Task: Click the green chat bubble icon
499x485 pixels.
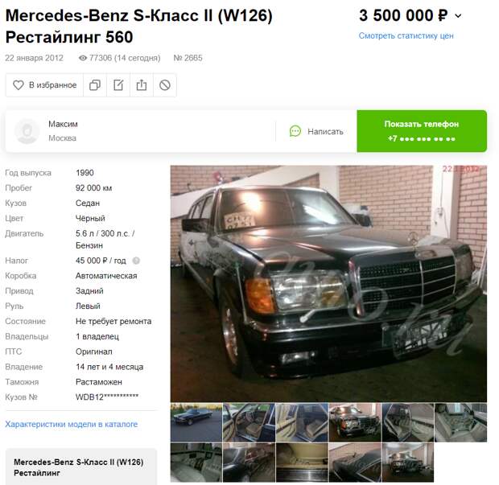Action: [295, 131]
